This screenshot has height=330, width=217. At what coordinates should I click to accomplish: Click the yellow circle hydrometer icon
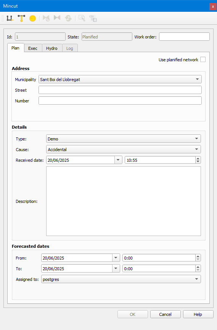(32, 18)
